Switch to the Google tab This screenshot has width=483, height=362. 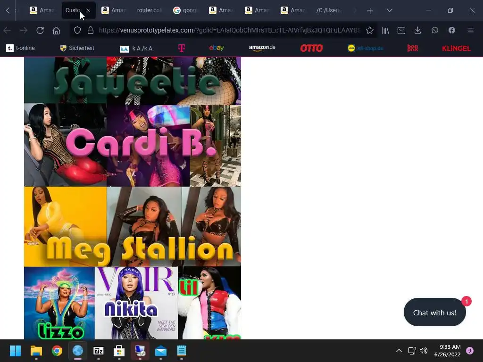click(185, 10)
